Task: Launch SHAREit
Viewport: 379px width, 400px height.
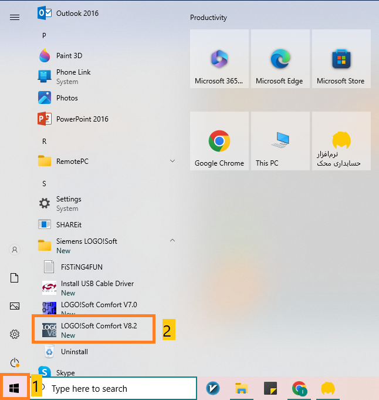Action: [60, 224]
